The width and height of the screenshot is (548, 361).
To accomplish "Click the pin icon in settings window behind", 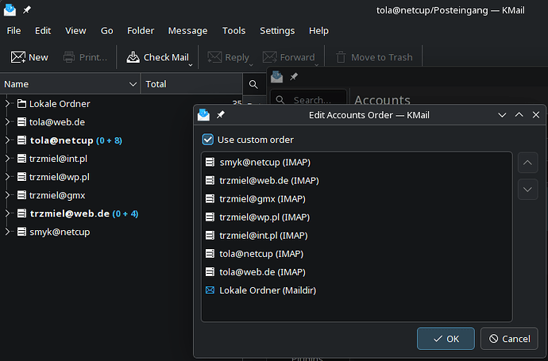I will pyautogui.click(x=294, y=76).
